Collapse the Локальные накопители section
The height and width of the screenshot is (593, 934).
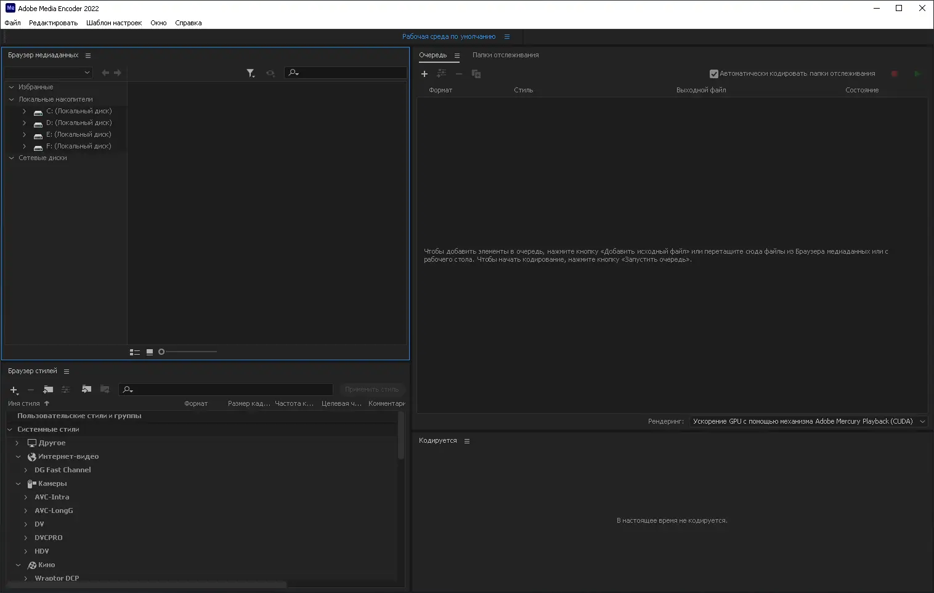(11, 99)
